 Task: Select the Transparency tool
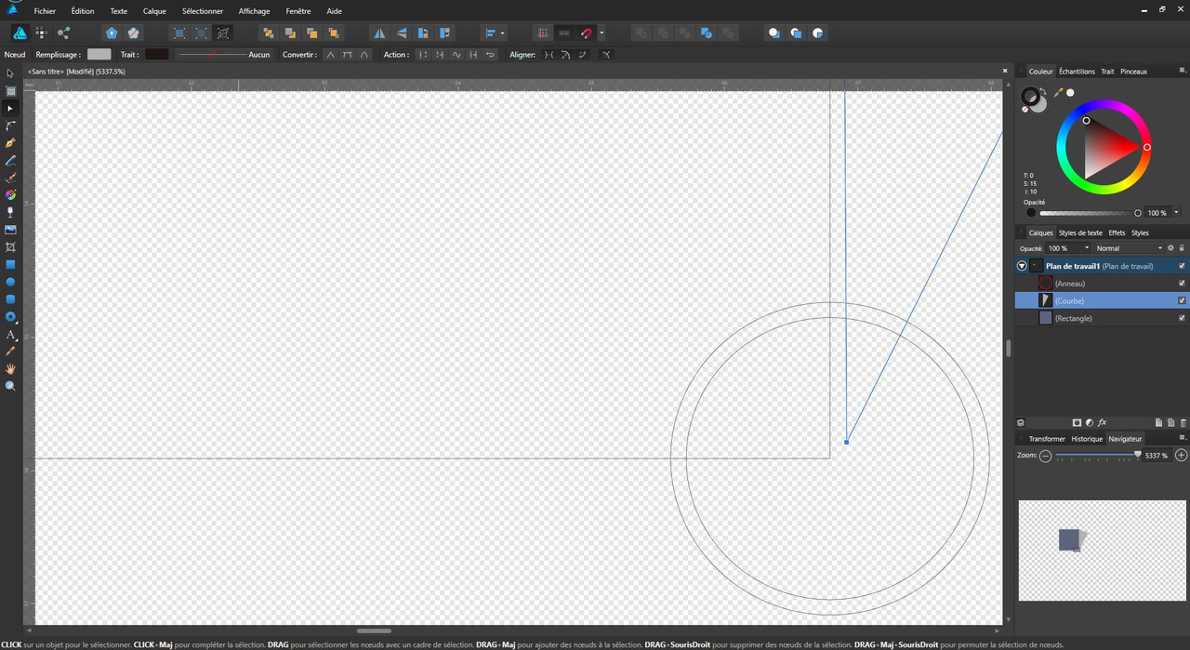click(10, 212)
